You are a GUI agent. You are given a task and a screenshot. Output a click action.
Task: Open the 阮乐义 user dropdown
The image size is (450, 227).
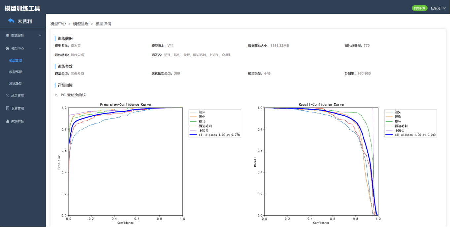pyautogui.click(x=437, y=8)
